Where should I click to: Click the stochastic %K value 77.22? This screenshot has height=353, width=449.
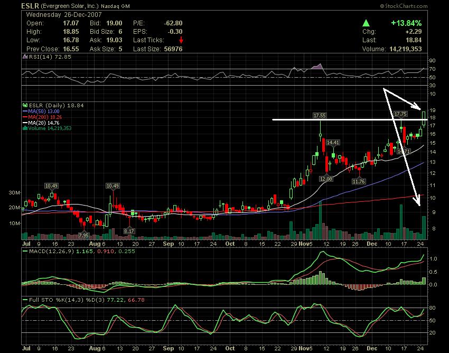(116, 300)
